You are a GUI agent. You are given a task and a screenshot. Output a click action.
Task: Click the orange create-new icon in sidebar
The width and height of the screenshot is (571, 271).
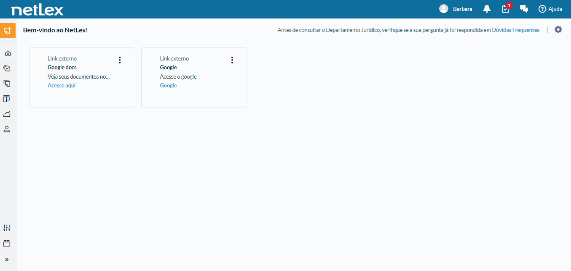point(8,31)
